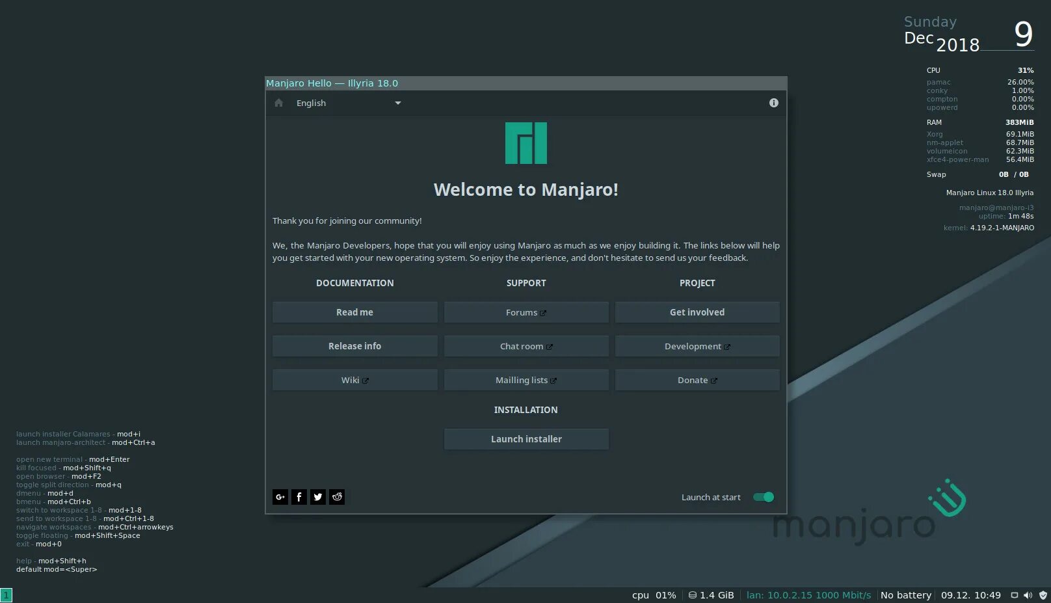Screen dimensions: 1051x603
Task: Click the No battery status entry
Action: pos(905,595)
